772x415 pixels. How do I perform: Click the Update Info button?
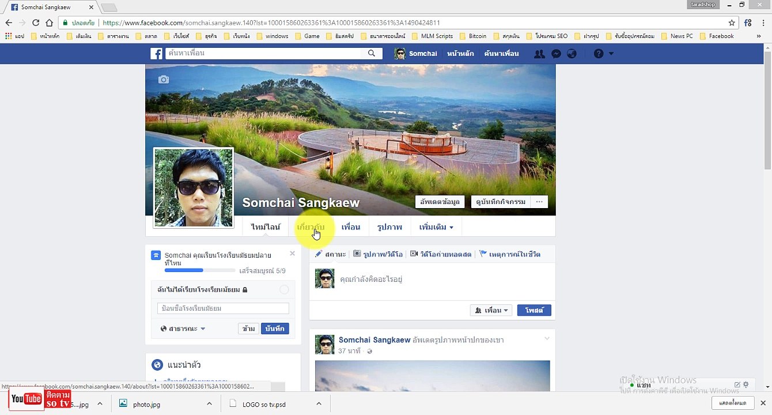(440, 202)
